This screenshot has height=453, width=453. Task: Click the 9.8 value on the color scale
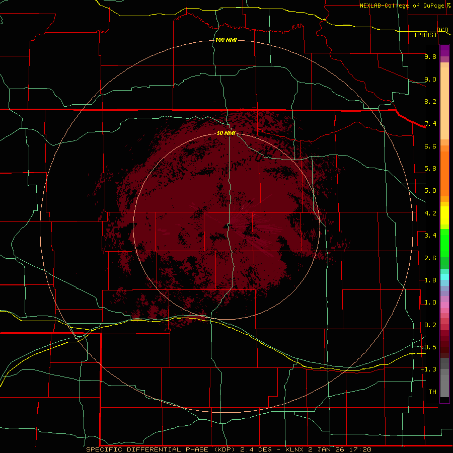coord(430,56)
